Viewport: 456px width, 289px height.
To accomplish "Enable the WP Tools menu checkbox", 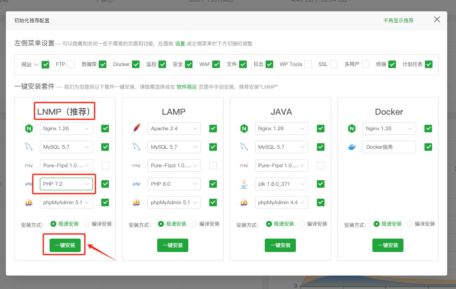I will point(308,64).
